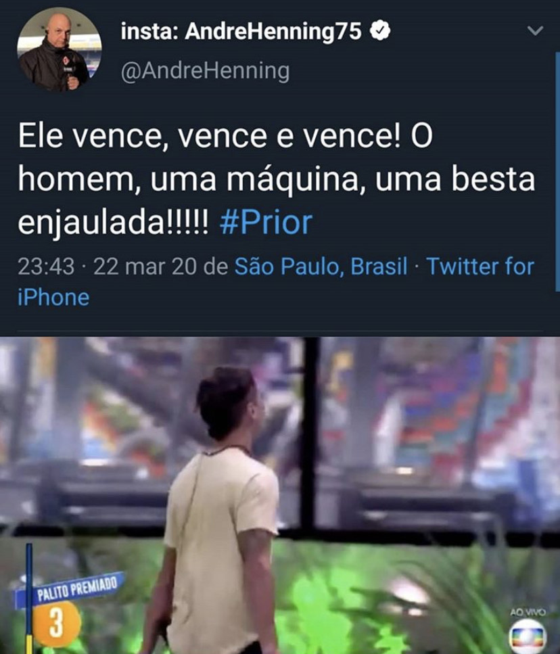Image resolution: width=560 pixels, height=654 pixels.
Task: Click the Palito Premiado banner
Action: coord(70,589)
